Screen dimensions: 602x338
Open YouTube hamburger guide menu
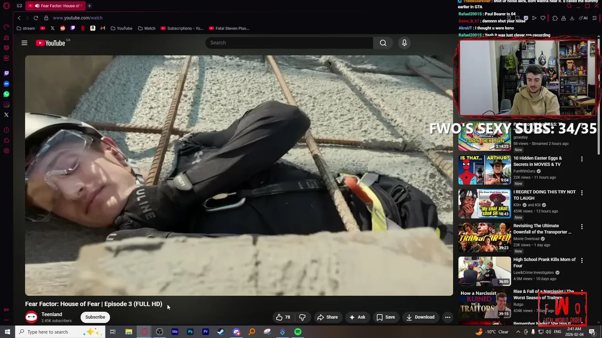[x=24, y=43]
